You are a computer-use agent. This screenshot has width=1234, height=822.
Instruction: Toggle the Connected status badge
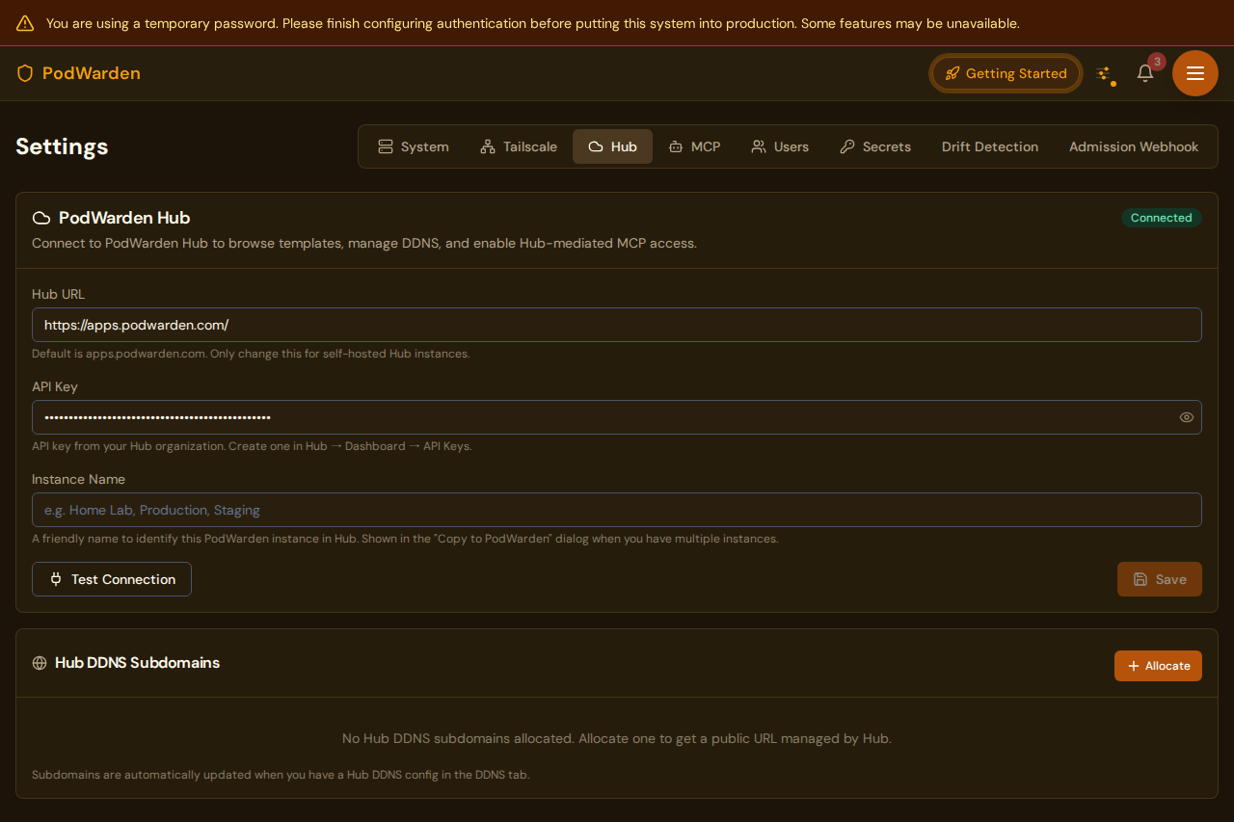point(1162,218)
